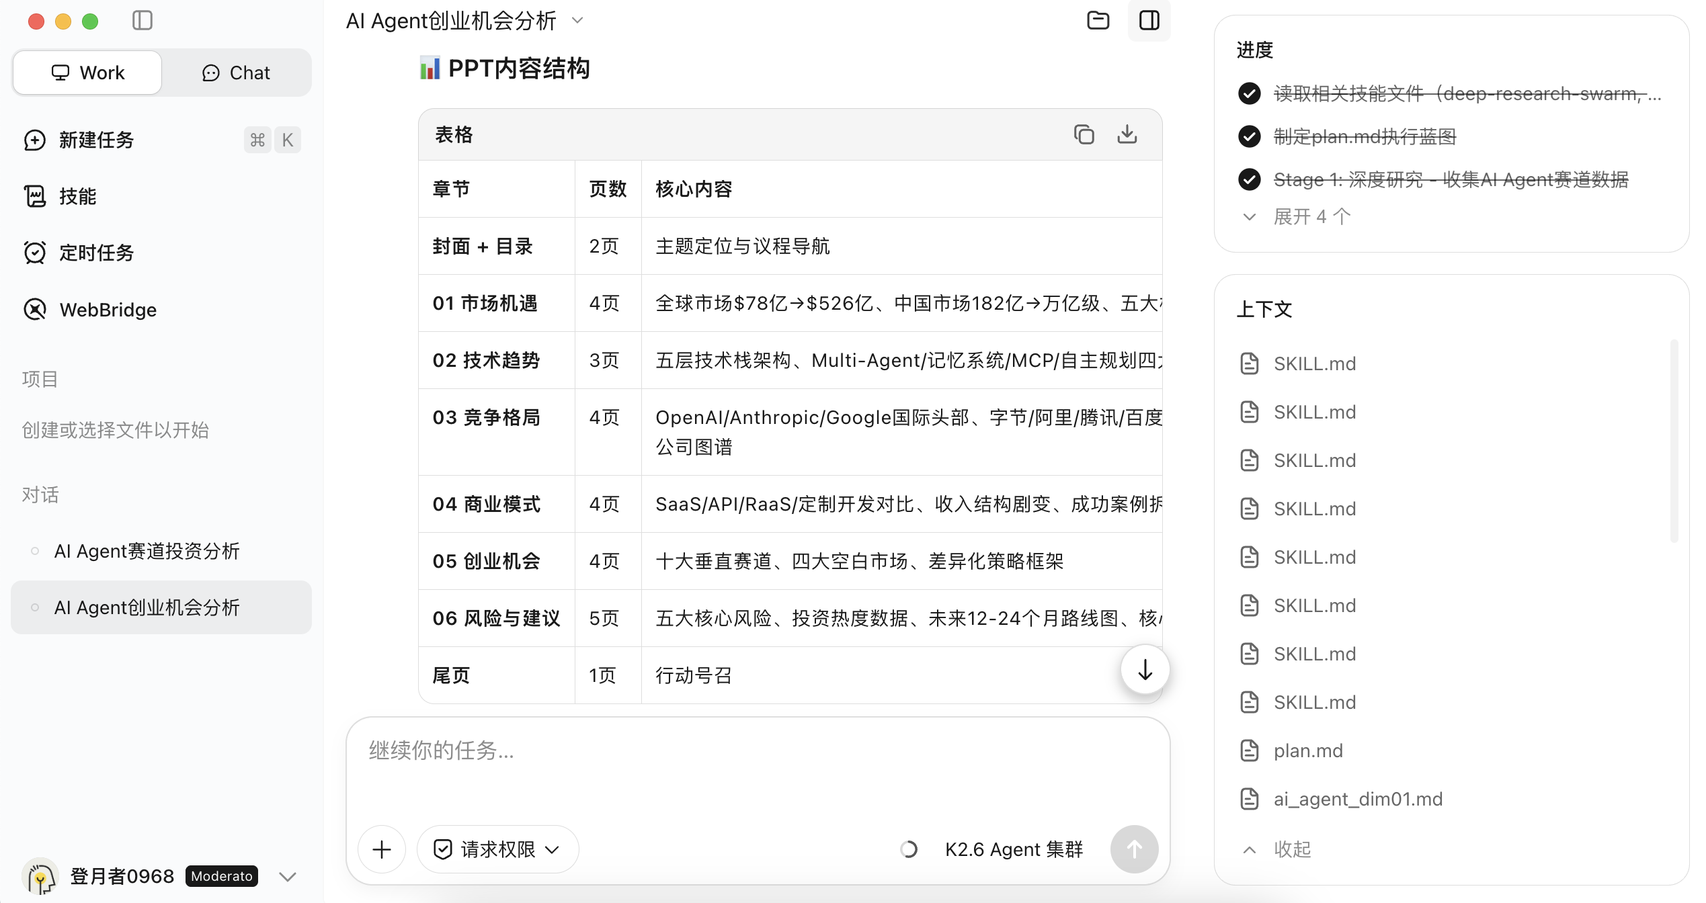The width and height of the screenshot is (1706, 903).
Task: Click the WebBridge compass icon
Action: pos(35,310)
